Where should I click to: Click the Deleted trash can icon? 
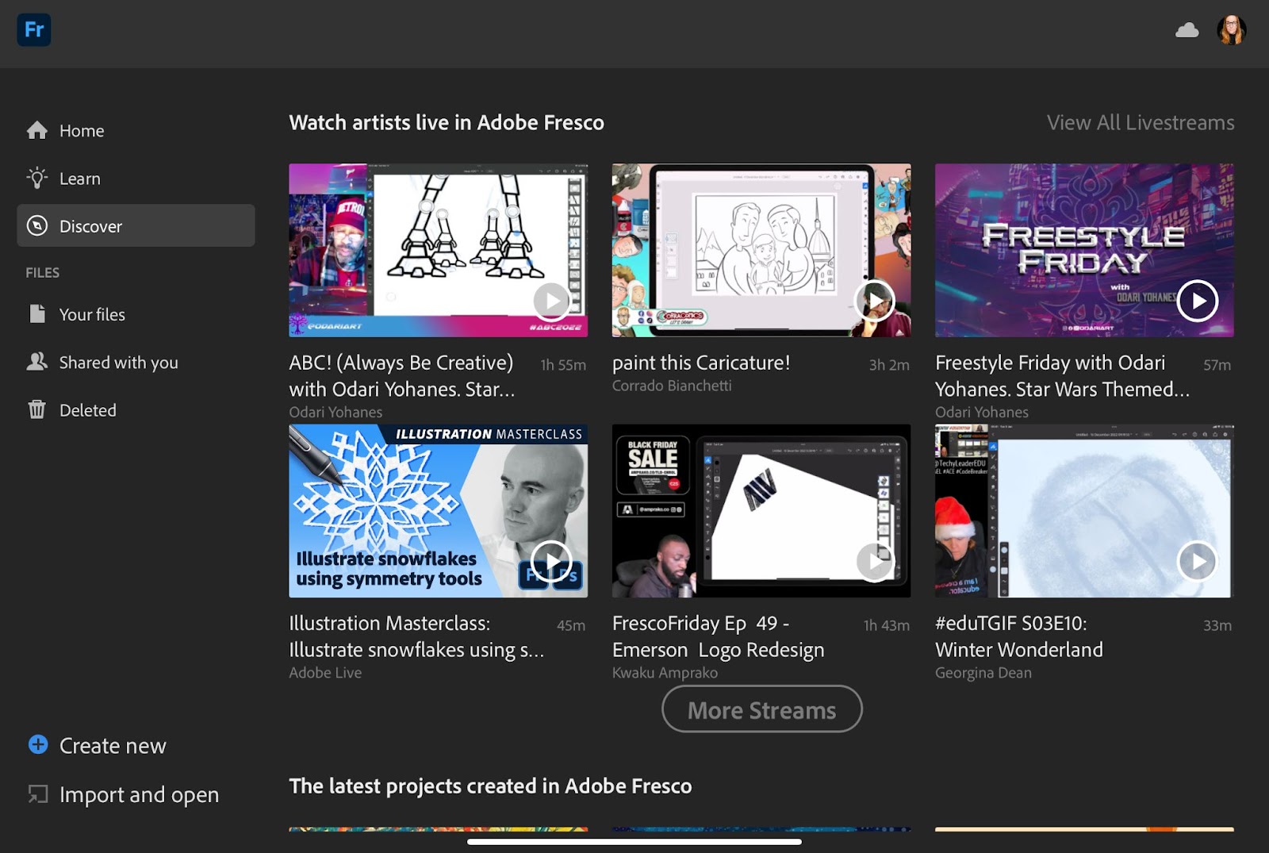(37, 409)
